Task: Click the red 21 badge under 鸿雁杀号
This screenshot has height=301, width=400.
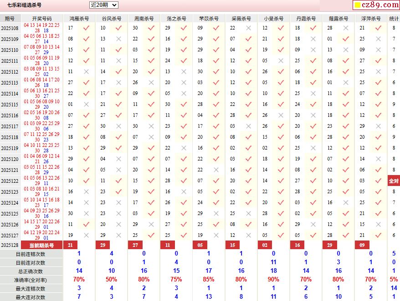Action: tap(70, 246)
